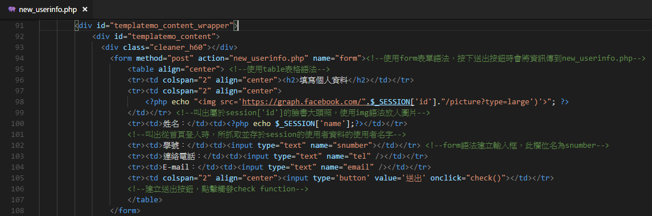The width and height of the screenshot is (652, 216).
Task: Click line number 99 in gutter
Action: pos(19,112)
